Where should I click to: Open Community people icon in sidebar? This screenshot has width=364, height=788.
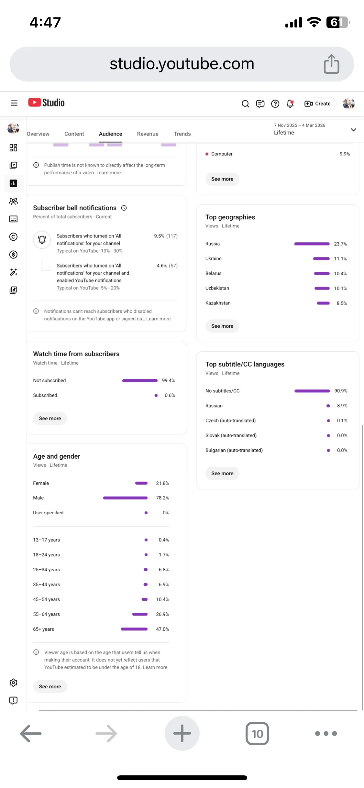click(x=13, y=201)
